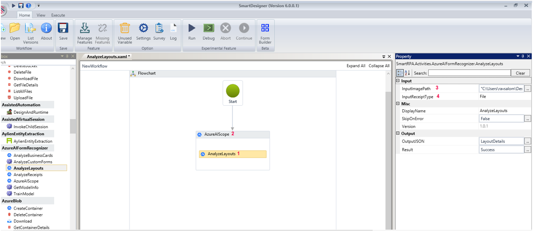Screen dimensions: 533x232
Task: Open List Versions in Workflow group
Action: pyautogui.click(x=30, y=29)
